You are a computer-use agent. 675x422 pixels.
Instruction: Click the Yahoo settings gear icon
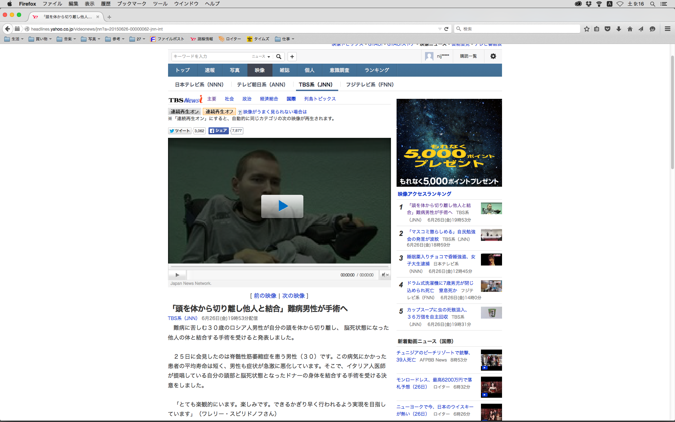tap(493, 56)
